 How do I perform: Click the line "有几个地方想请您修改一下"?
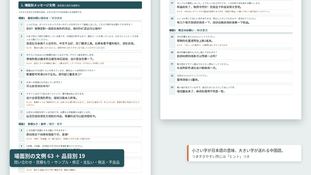[x=193, y=22]
